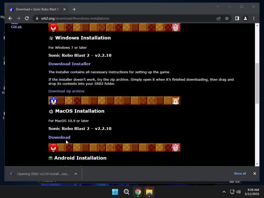Click the volume speaker tray icon

point(238,192)
